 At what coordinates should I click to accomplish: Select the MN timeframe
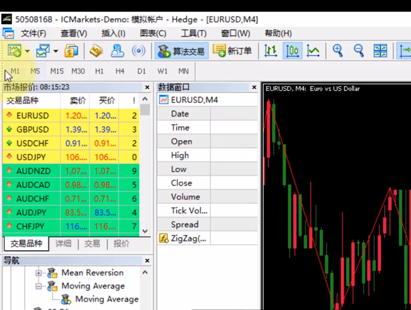click(x=183, y=71)
